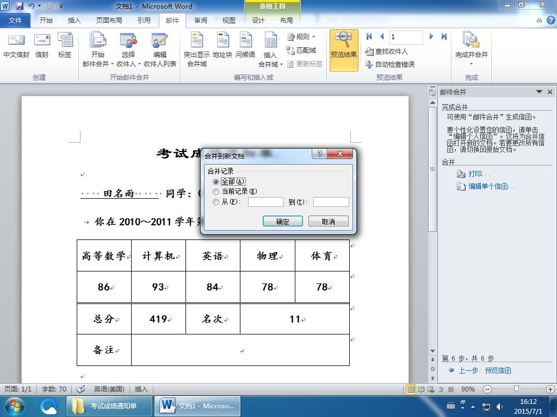Switch to full screen reading view icon
The image size is (557, 417).
coord(422,389)
